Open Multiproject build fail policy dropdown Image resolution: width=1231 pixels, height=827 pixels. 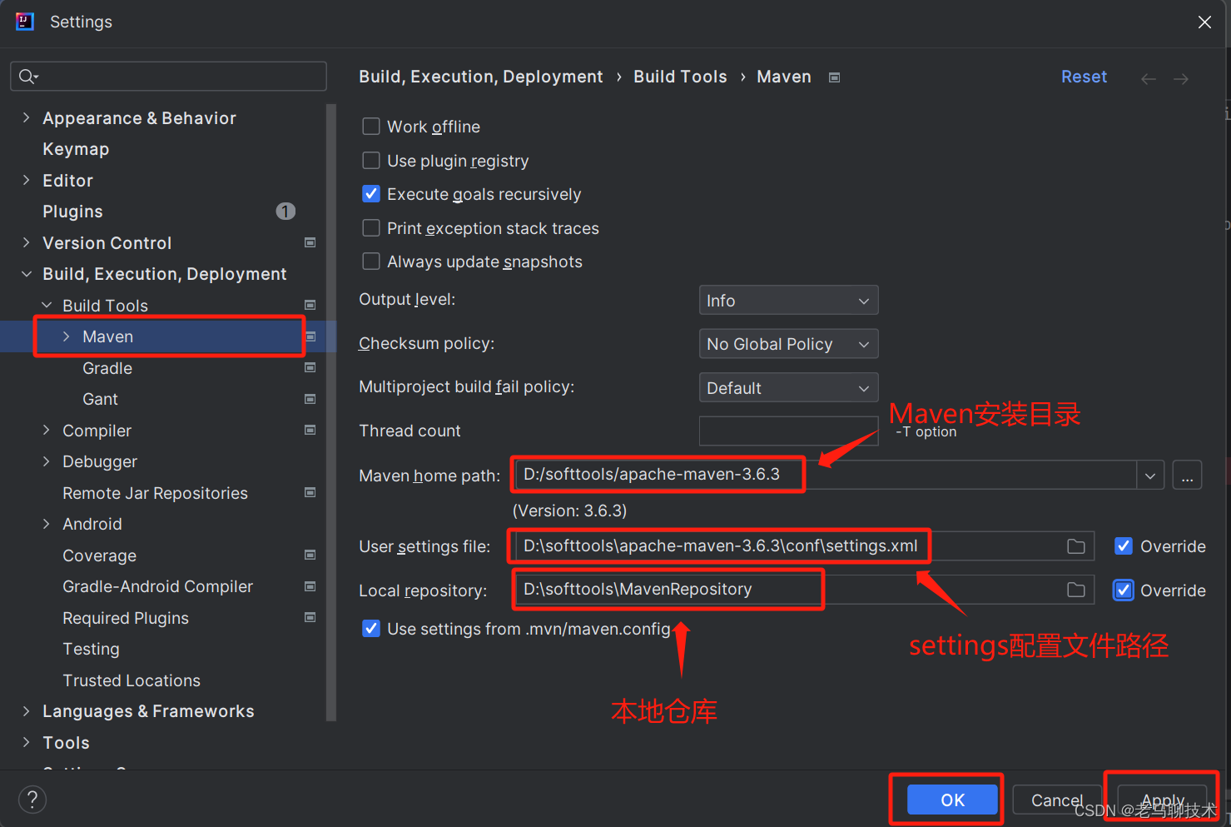click(788, 388)
